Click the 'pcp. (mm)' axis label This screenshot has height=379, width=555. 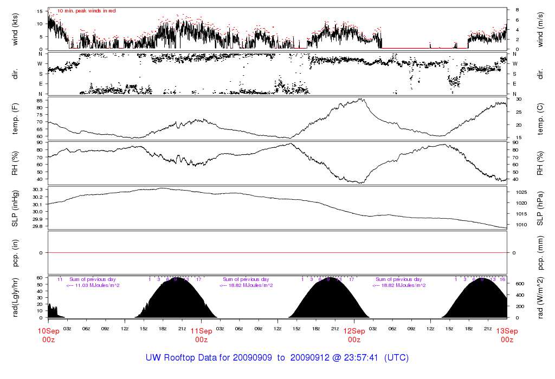[540, 253]
